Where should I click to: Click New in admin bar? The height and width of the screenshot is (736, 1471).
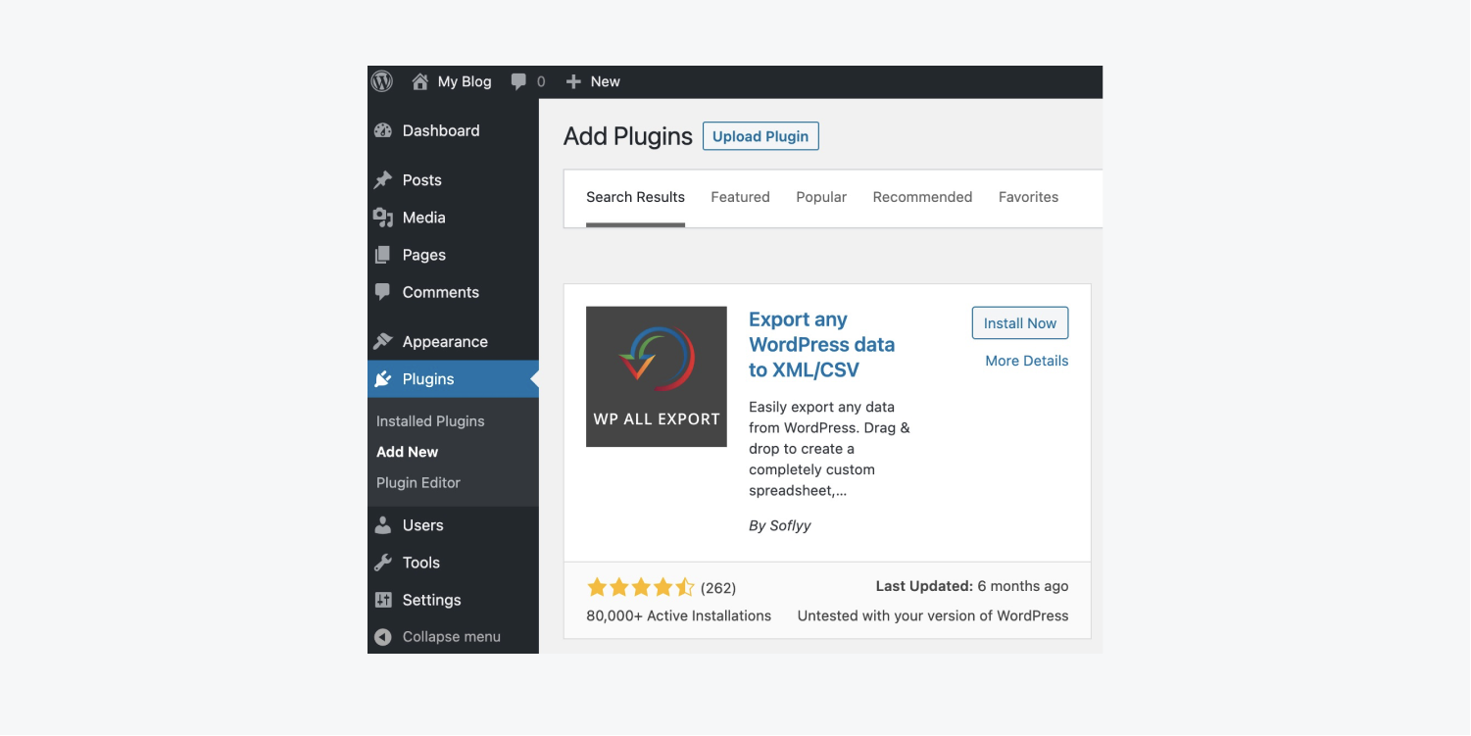(x=606, y=81)
